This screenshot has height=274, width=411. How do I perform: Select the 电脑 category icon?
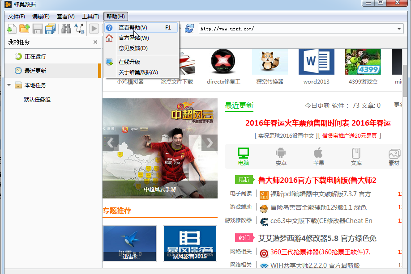[243, 153]
